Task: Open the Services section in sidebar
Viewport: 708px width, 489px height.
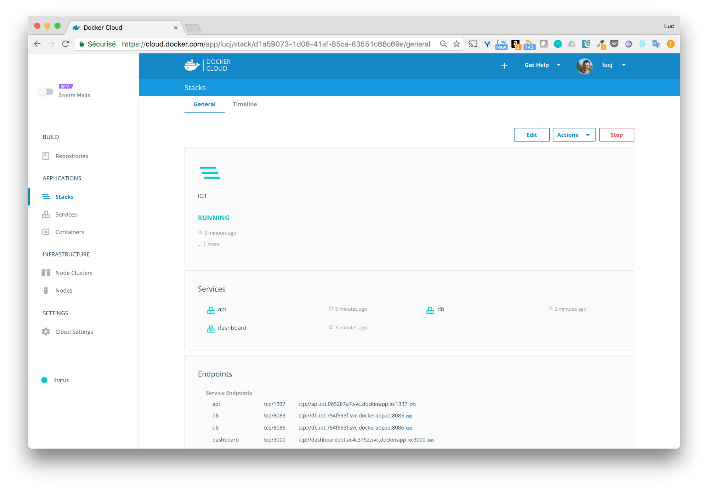Action: [x=66, y=214]
